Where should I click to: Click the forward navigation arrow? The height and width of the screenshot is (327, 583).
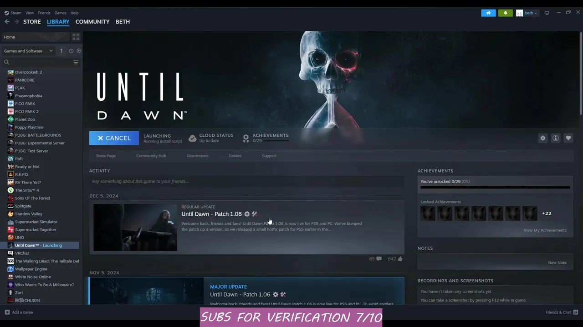click(x=16, y=21)
